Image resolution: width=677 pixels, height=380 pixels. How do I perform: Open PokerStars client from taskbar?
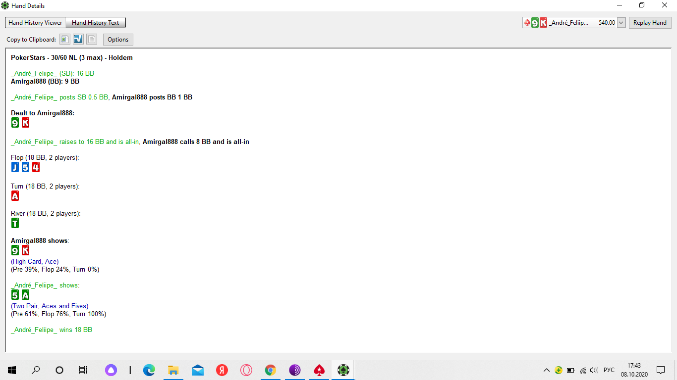pos(319,370)
